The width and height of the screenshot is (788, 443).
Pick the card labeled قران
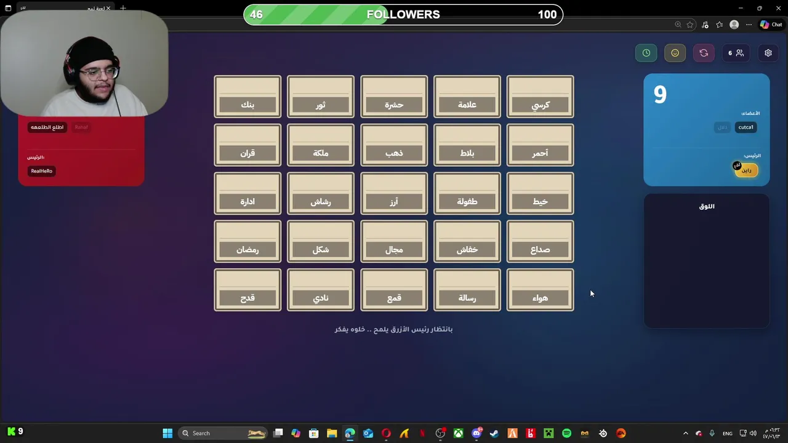pyautogui.click(x=247, y=145)
